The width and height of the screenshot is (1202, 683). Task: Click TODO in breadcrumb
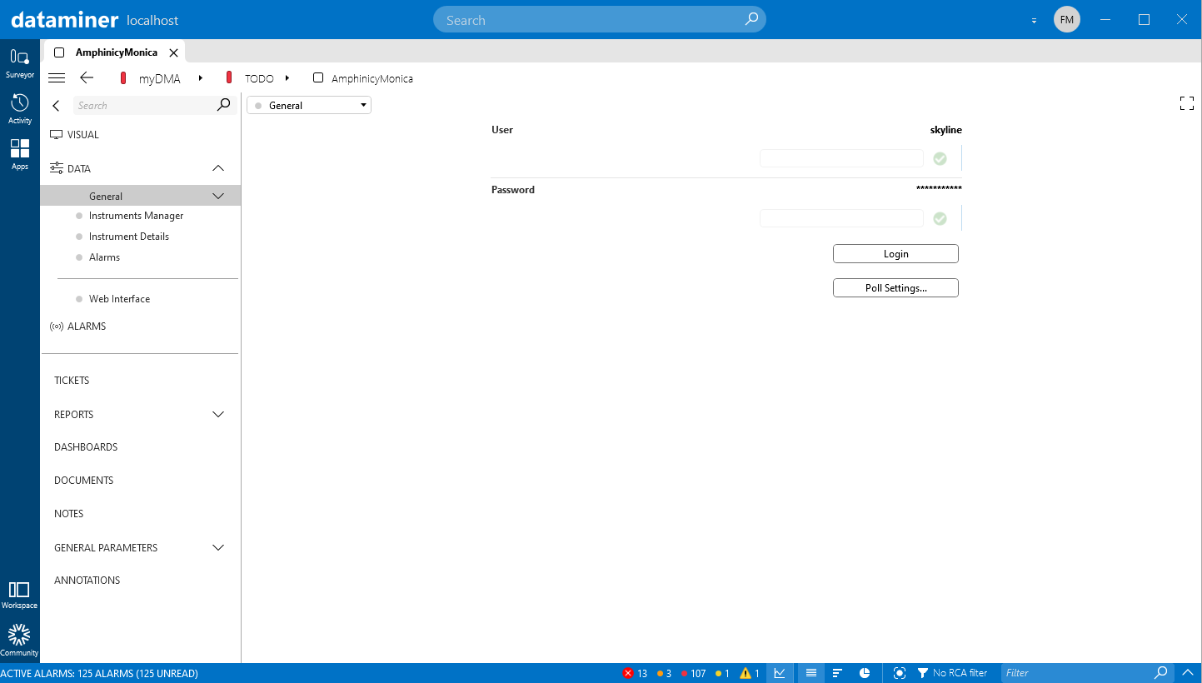tap(259, 78)
